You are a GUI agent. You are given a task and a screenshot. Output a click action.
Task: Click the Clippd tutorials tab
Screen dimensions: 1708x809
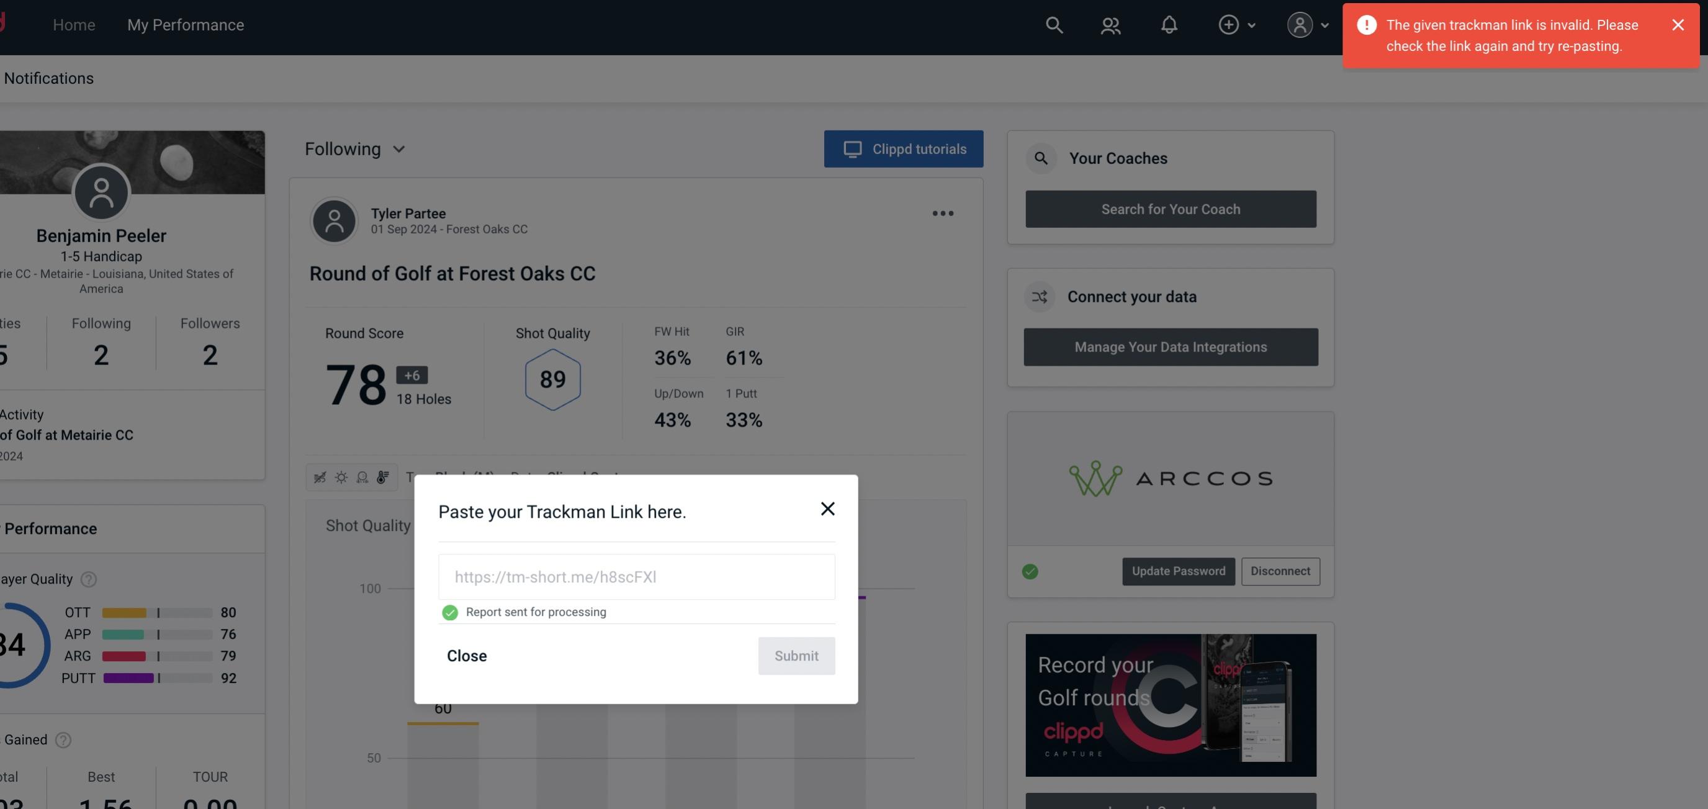(x=904, y=148)
